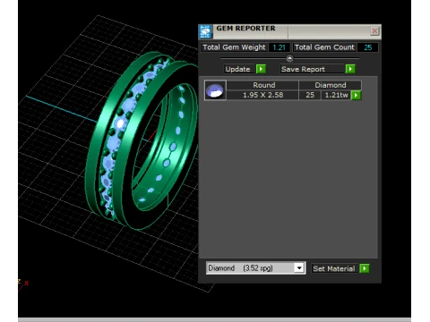The width and height of the screenshot is (430, 322).
Task: Select the round gem thumbnail in the report row
Action: coord(215,90)
